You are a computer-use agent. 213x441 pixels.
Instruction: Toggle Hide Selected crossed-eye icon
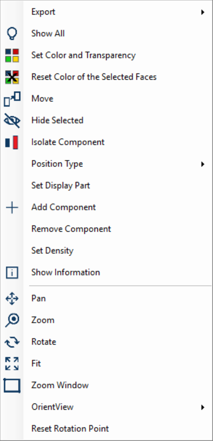pos(12,120)
